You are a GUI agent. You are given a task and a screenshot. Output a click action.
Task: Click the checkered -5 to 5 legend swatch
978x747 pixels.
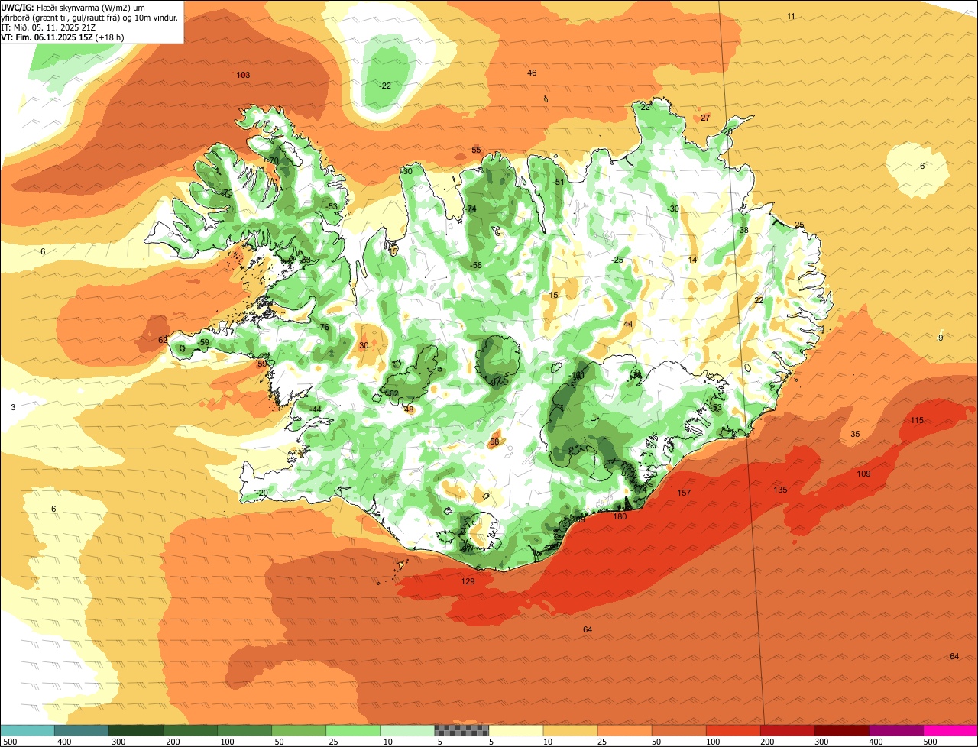461,730
